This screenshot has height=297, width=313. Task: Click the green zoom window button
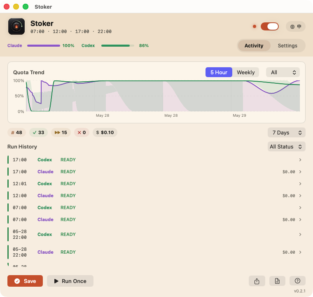point(26,7)
